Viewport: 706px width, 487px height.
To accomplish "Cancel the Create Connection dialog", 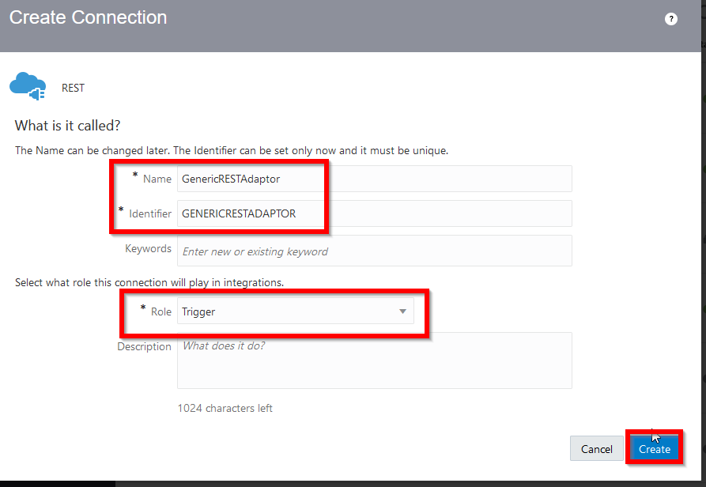I will pyautogui.click(x=597, y=449).
